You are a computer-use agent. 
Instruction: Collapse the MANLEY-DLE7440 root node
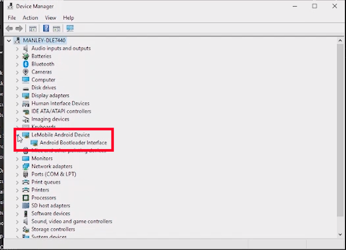(x=9, y=40)
